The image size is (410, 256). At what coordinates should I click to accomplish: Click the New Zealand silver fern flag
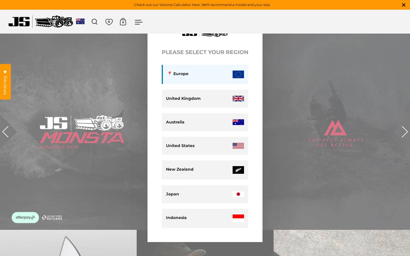click(x=238, y=170)
